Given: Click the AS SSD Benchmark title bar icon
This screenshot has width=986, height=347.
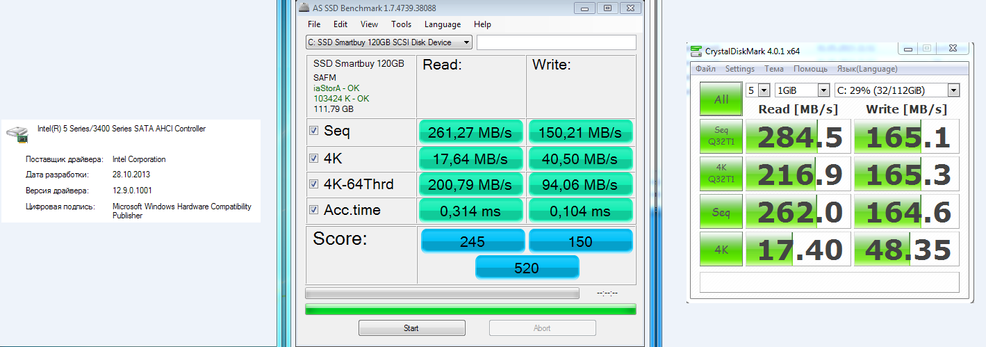Looking at the screenshot, I should click(x=304, y=8).
